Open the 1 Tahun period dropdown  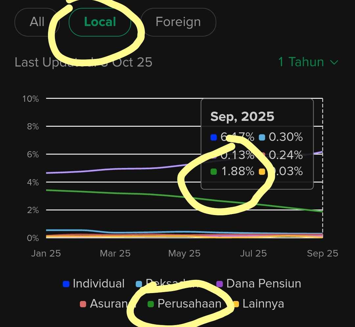pos(308,62)
